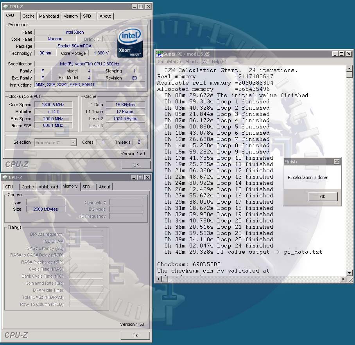Click the DRAM Frequency field in Timings
The width and height of the screenshot is (355, 345).
tap(86, 234)
